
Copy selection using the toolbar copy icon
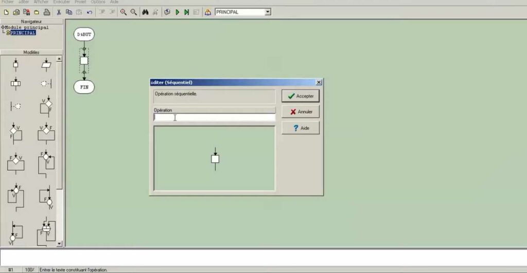pos(69,12)
